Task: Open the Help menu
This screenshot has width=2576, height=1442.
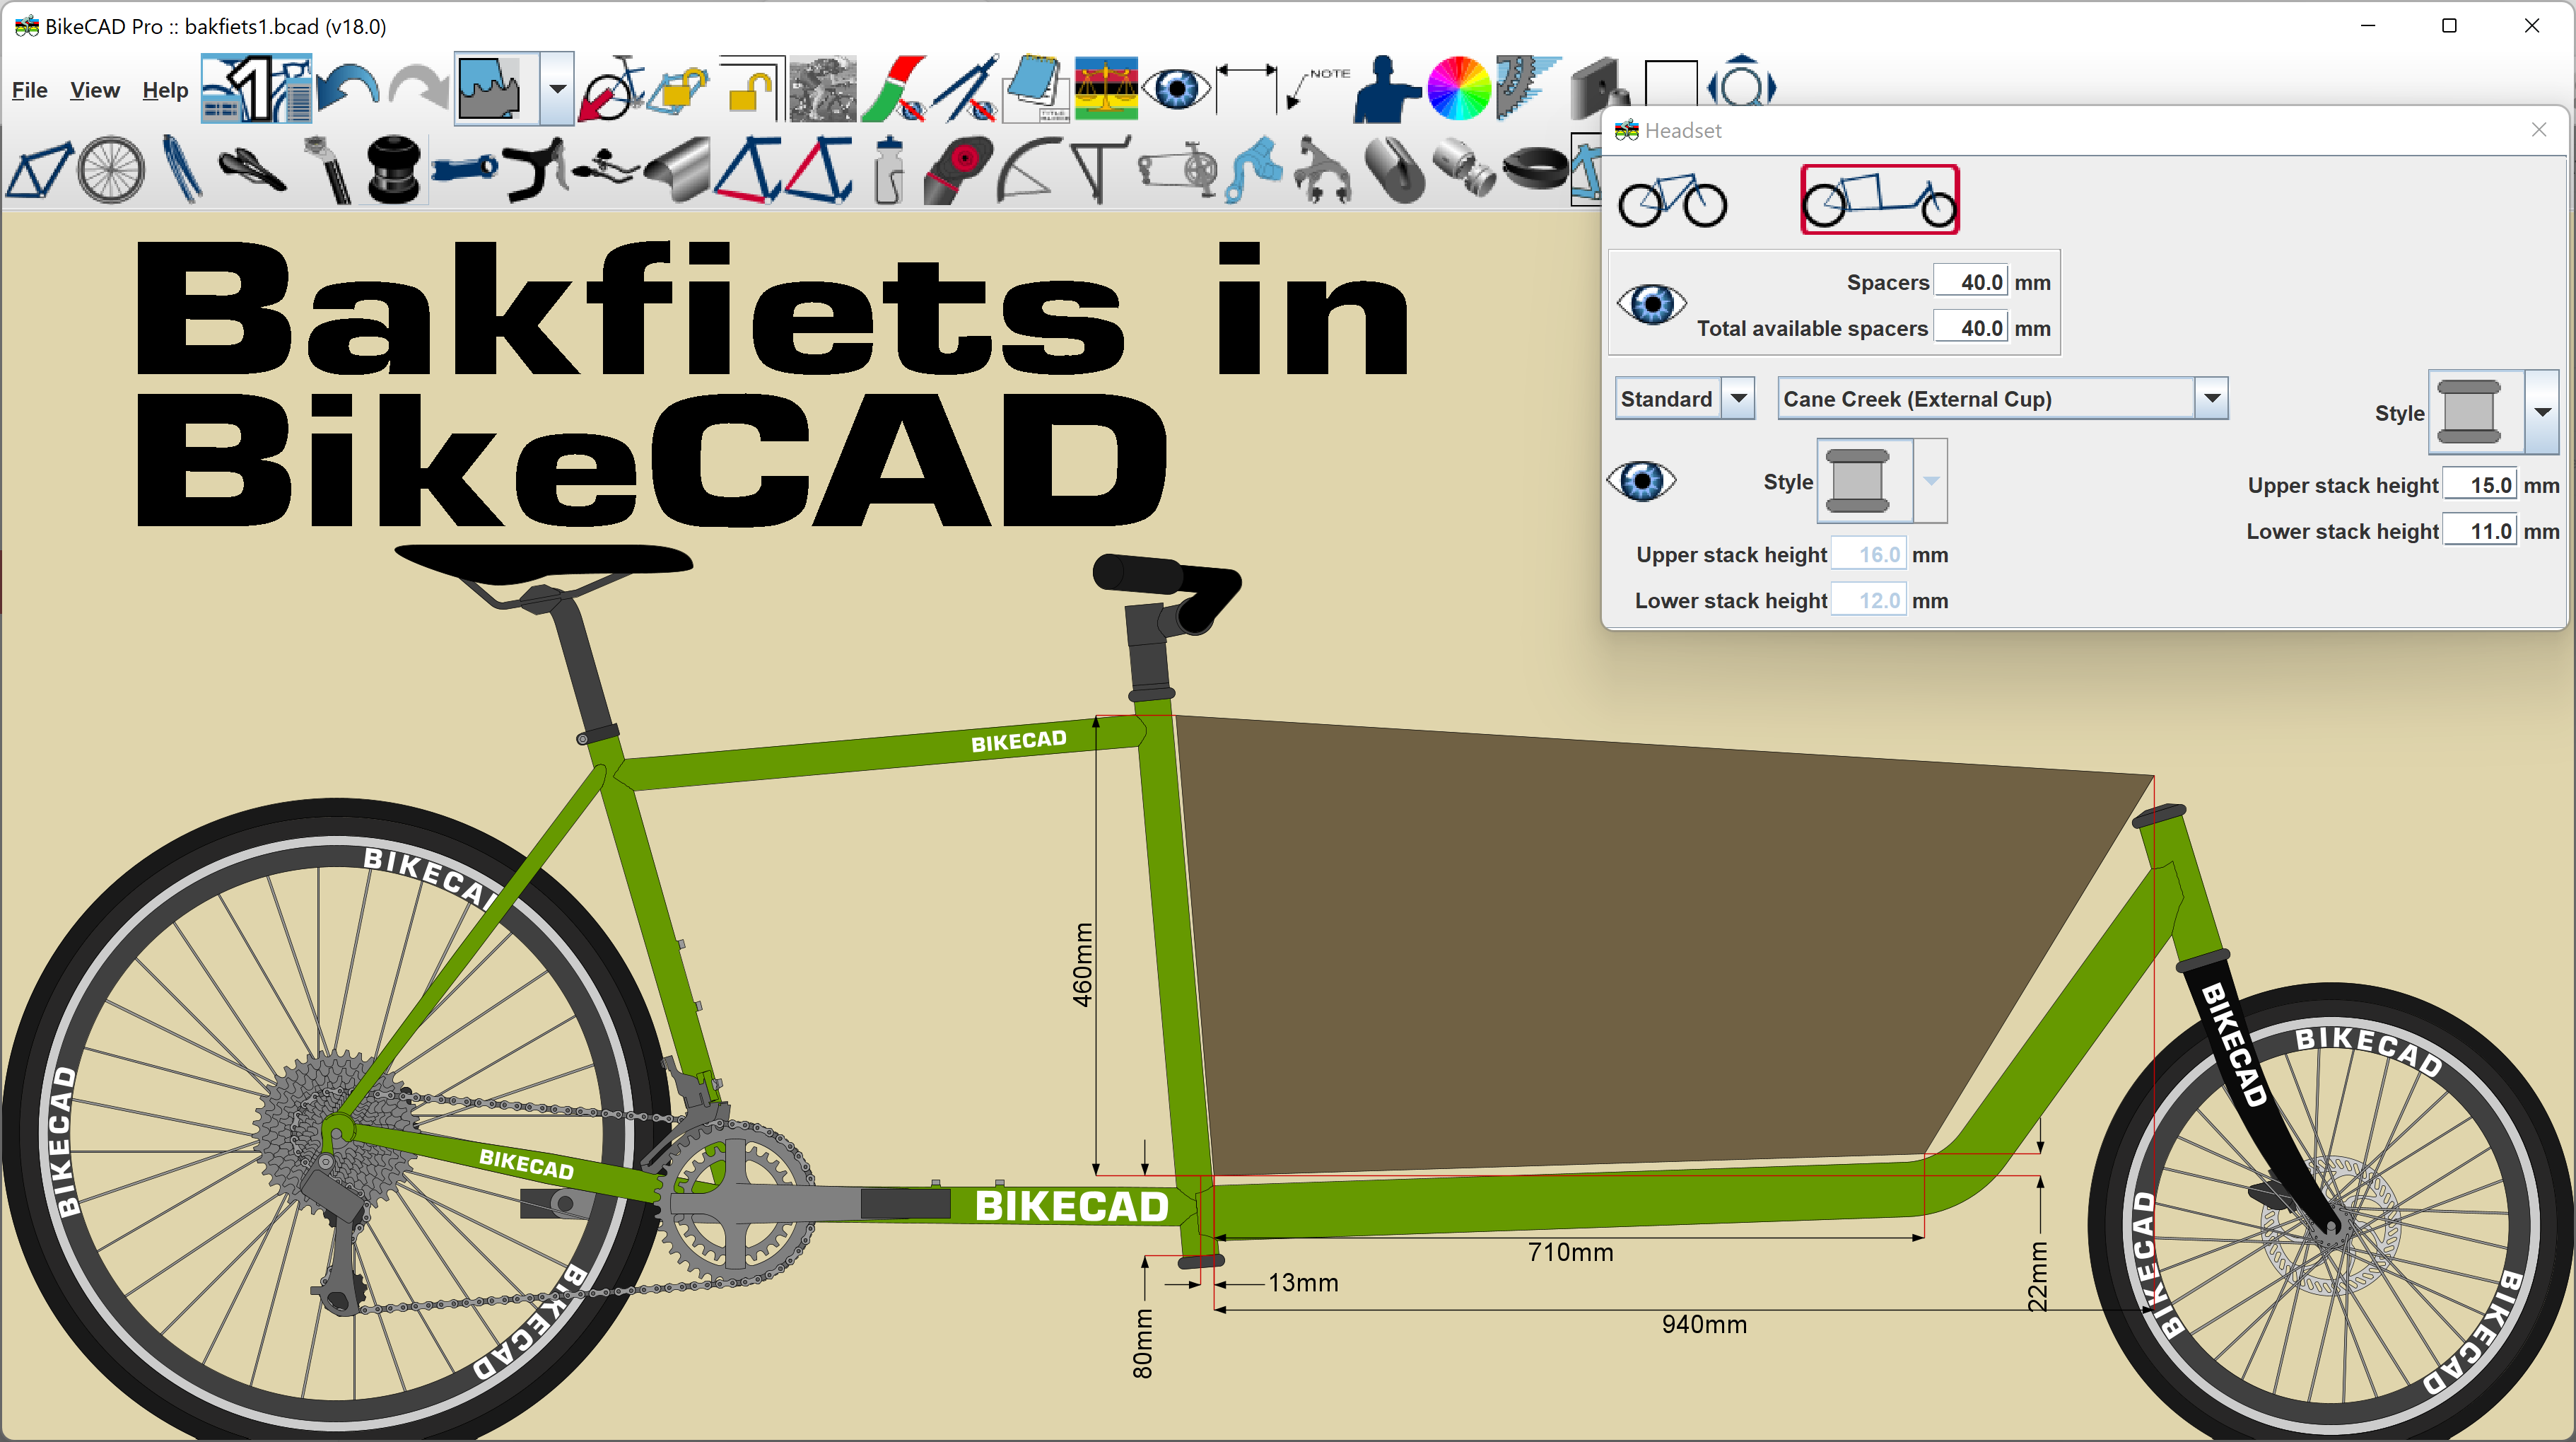Action: click(x=165, y=90)
